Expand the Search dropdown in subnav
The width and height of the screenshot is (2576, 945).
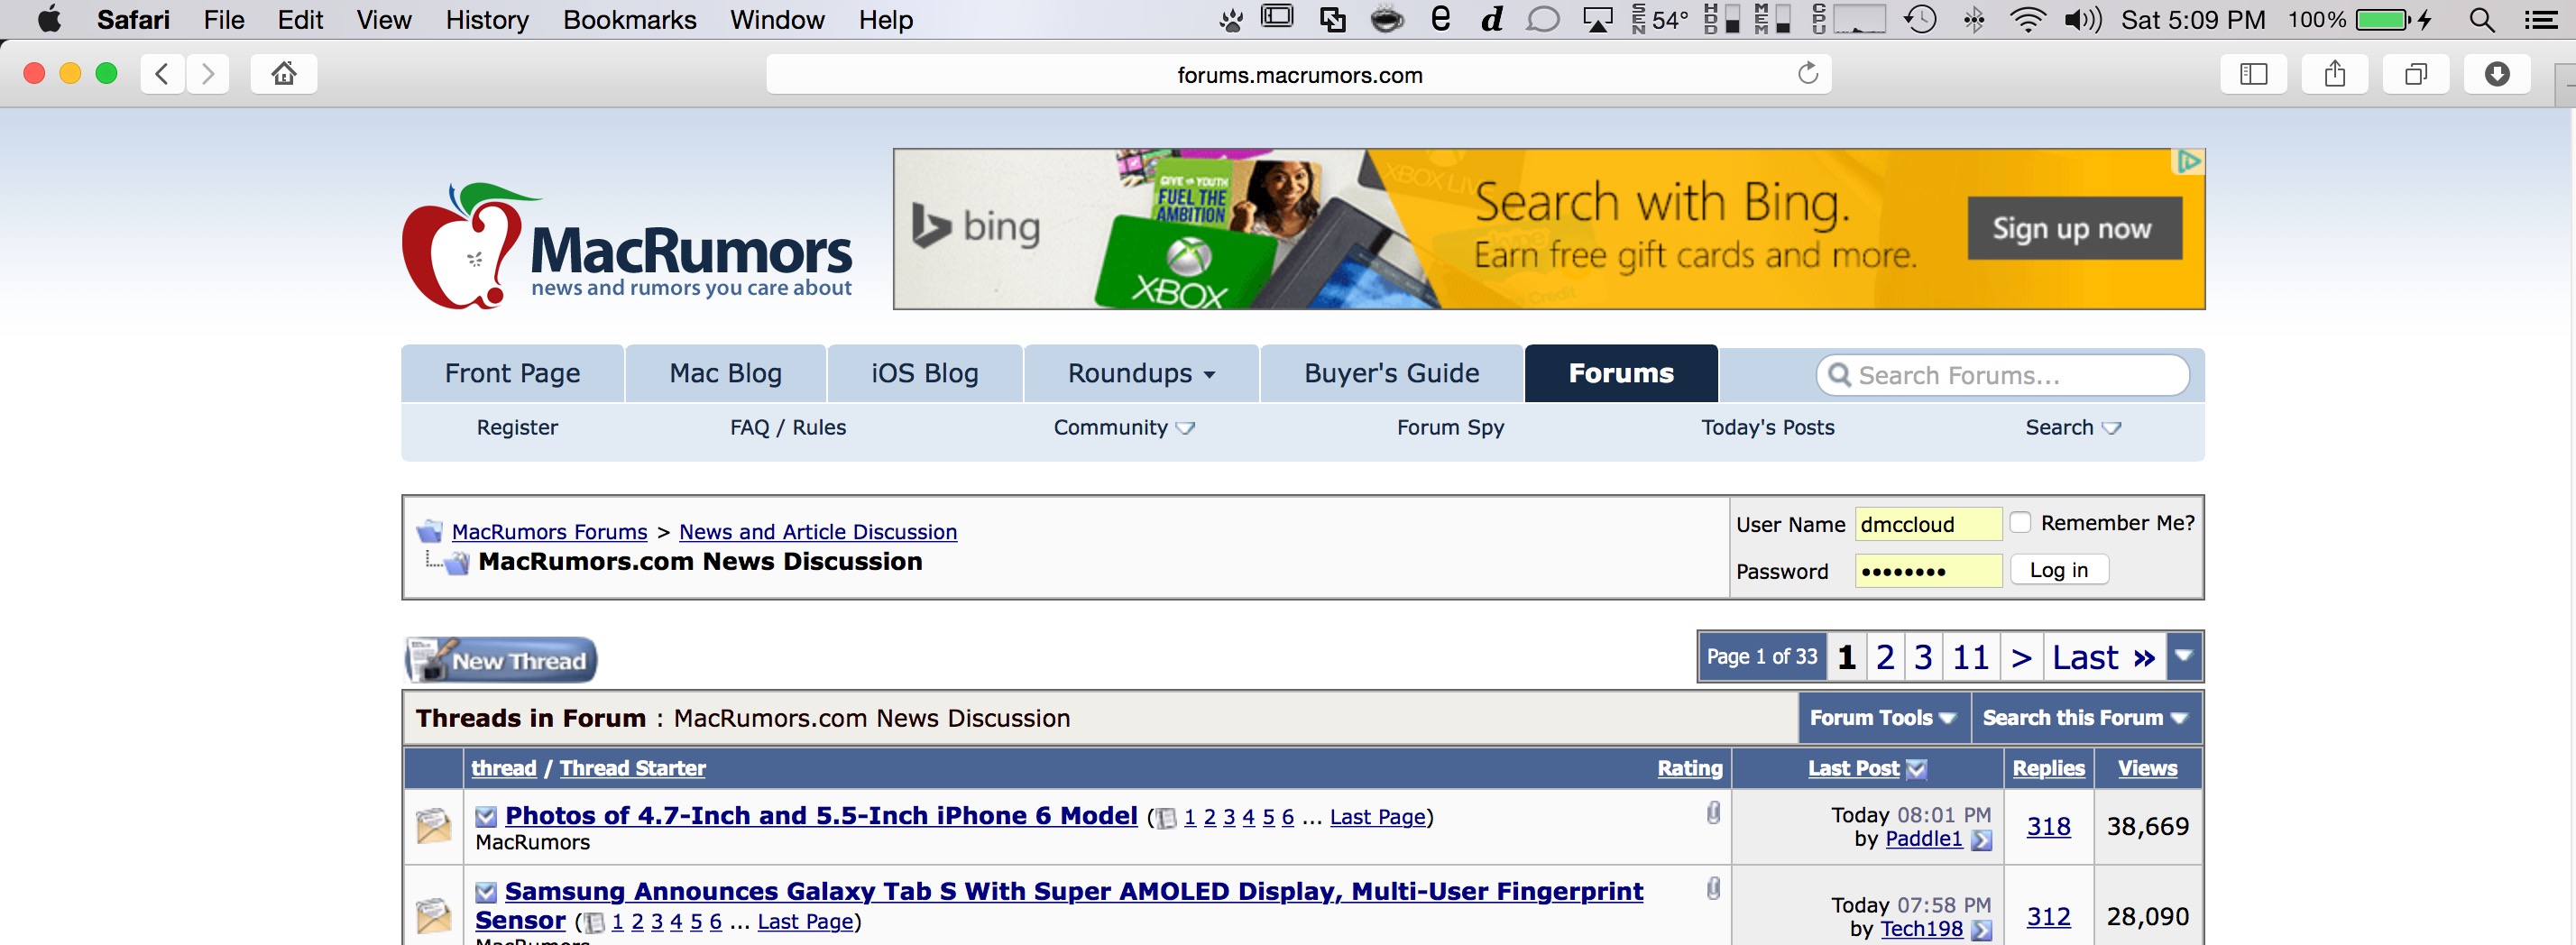click(2073, 428)
